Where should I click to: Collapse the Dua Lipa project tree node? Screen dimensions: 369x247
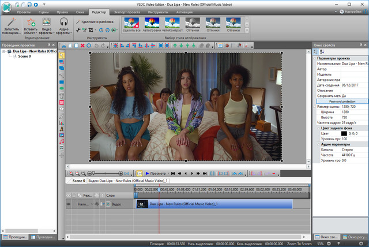point(4,51)
